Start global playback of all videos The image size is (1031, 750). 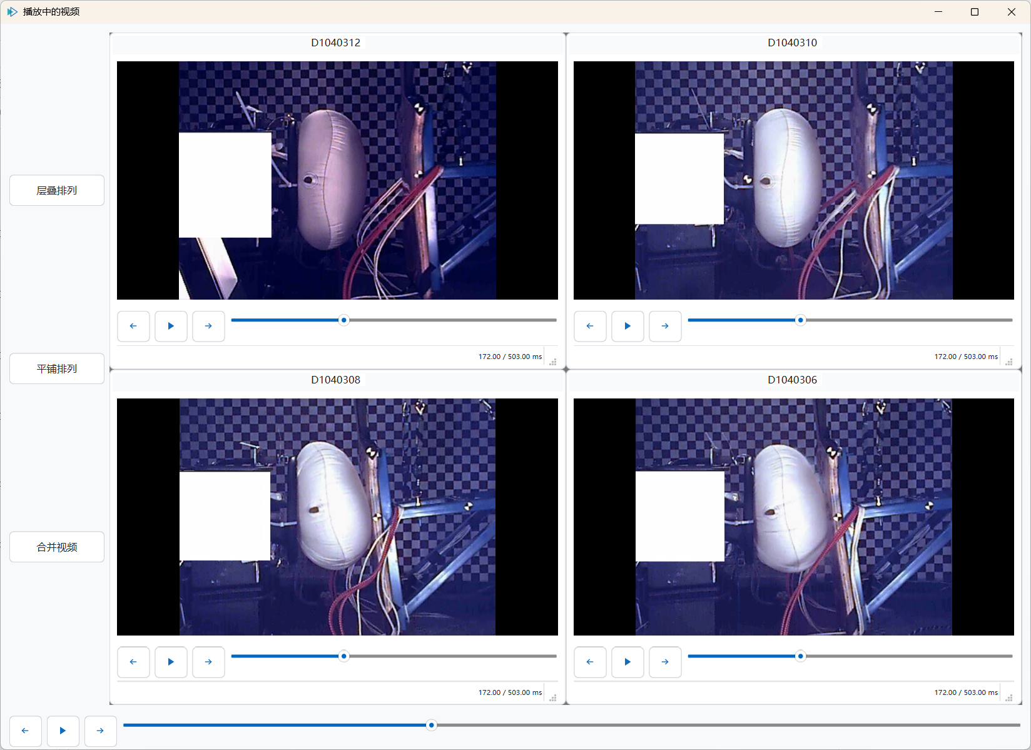point(63,731)
